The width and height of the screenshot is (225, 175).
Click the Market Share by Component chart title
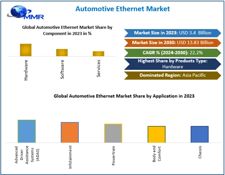point(67,30)
